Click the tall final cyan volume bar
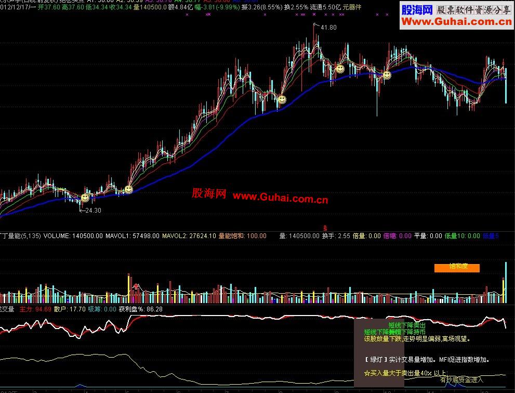 pyautogui.click(x=506, y=282)
